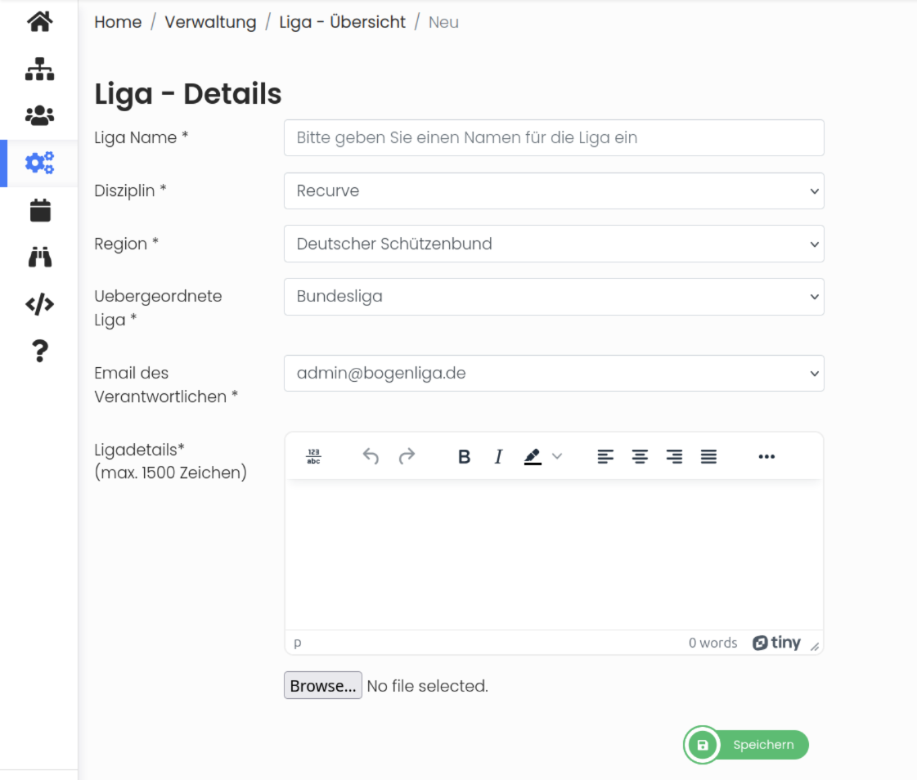917x780 pixels.
Task: Open the question mark help icon
Action: [x=40, y=351]
